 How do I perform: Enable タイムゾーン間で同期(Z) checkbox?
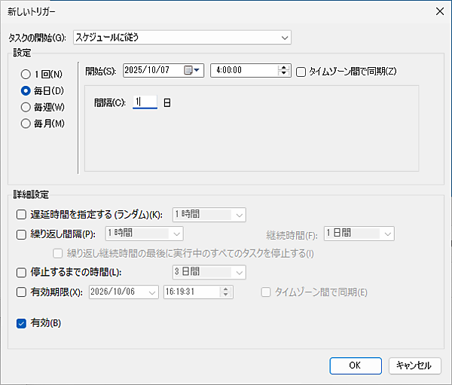pos(301,72)
